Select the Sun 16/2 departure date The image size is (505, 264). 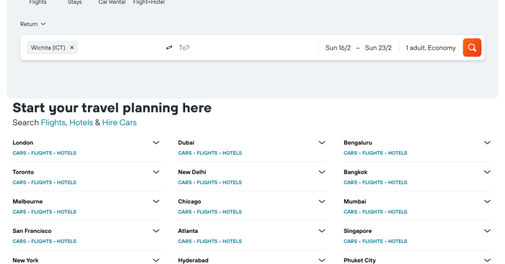coord(338,47)
